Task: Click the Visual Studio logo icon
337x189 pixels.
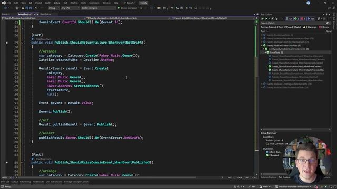Action: pyautogui.click(x=4, y=3)
